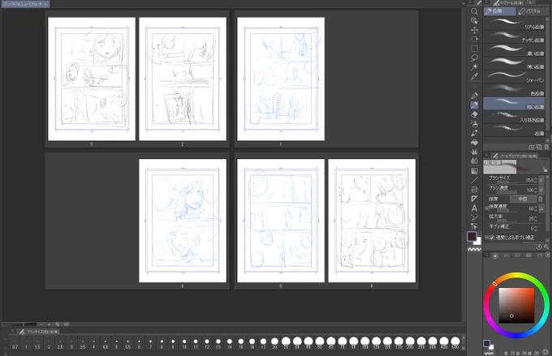Toggle speed-based stabilization checkbox
Viewport: 552px width, 356px height.
(x=492, y=238)
